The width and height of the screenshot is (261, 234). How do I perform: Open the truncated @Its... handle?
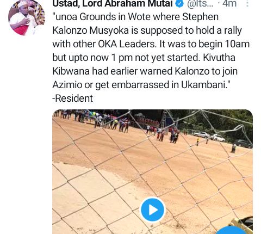[200, 4]
